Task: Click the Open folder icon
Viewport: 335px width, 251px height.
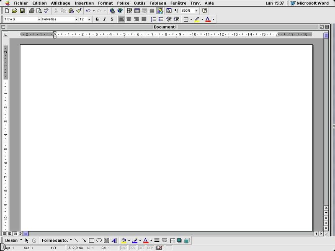Action: (15, 11)
